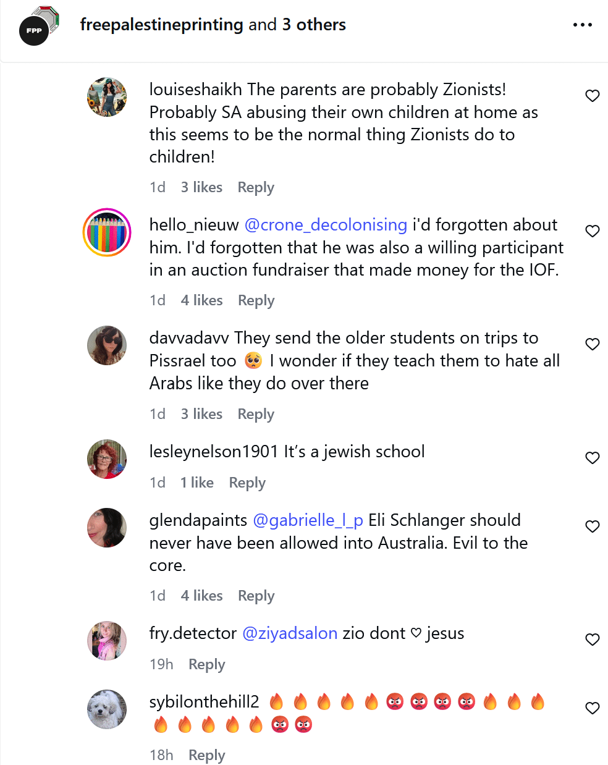Viewport: 608px width, 765px height.
Task: Reply to fry.detector's comment
Action: click(x=207, y=664)
